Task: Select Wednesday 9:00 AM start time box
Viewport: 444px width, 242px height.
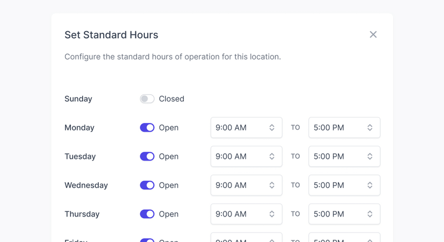Action: pyautogui.click(x=246, y=185)
